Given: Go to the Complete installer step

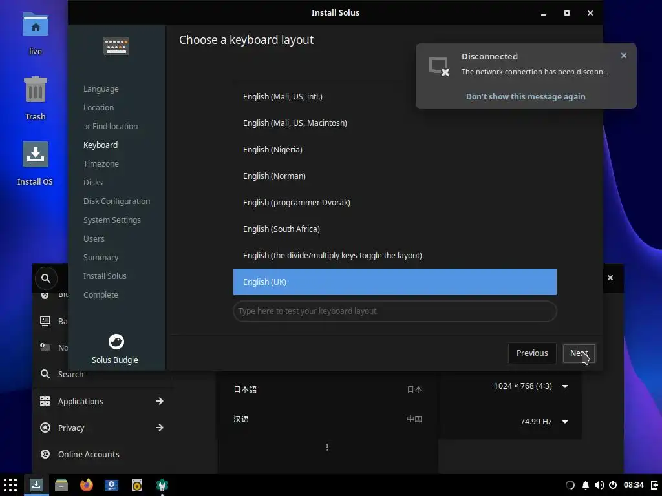Looking at the screenshot, I should [x=100, y=294].
